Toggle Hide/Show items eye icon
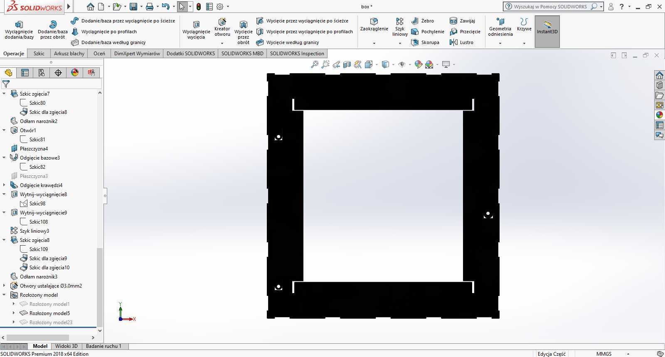 pyautogui.click(x=402, y=64)
